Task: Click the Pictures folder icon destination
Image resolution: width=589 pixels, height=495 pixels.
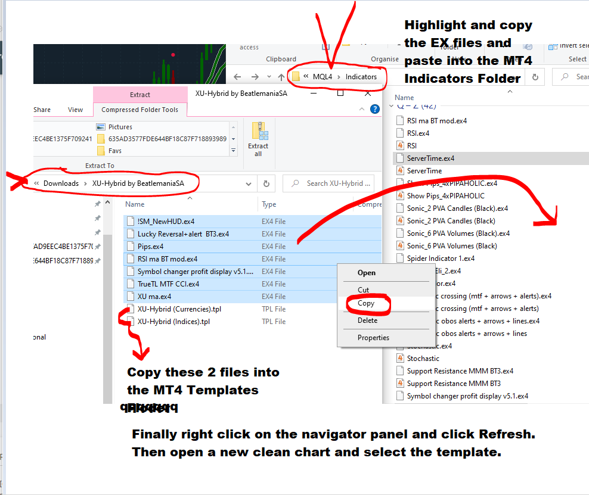Action: [101, 127]
